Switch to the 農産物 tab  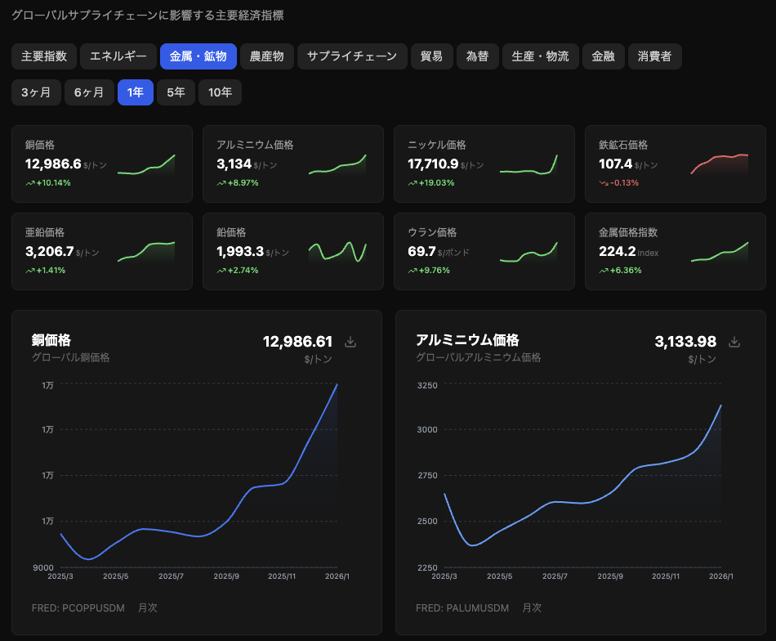coord(266,56)
